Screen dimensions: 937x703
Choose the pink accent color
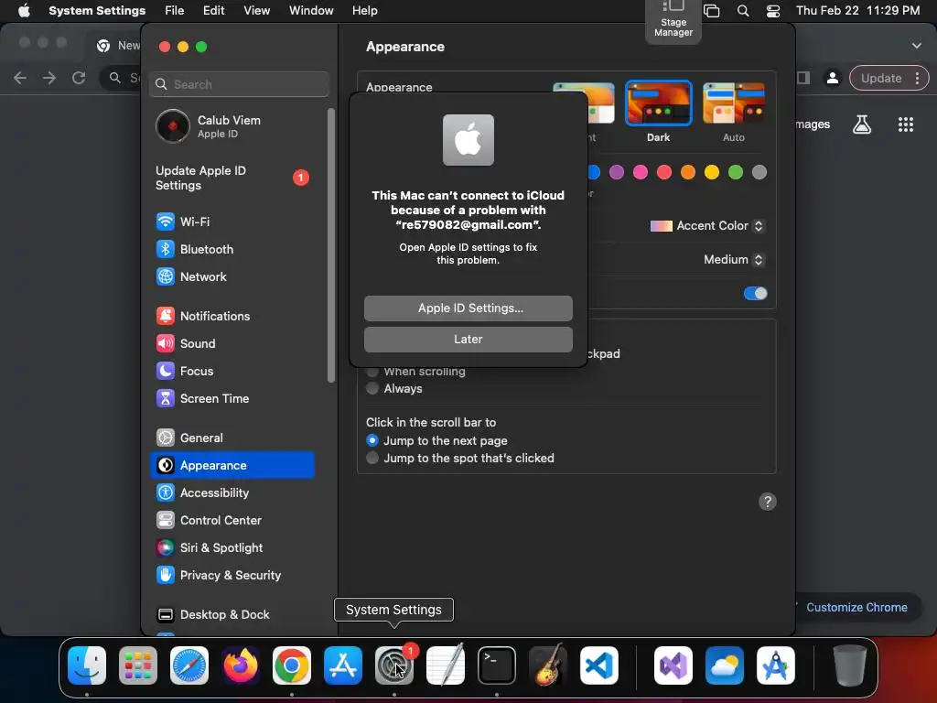[641, 173]
